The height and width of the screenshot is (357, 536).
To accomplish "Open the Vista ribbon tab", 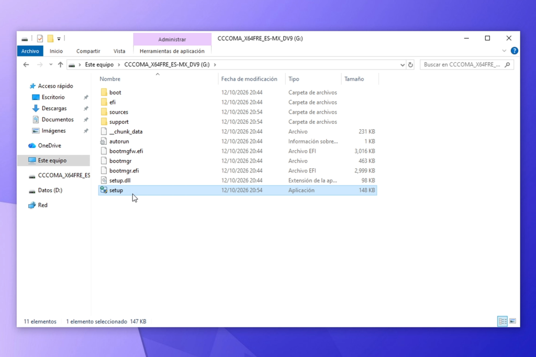I will click(119, 51).
